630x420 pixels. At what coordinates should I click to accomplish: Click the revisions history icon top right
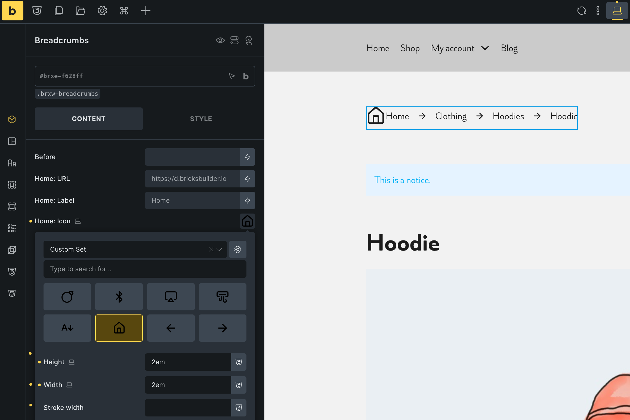(x=582, y=11)
